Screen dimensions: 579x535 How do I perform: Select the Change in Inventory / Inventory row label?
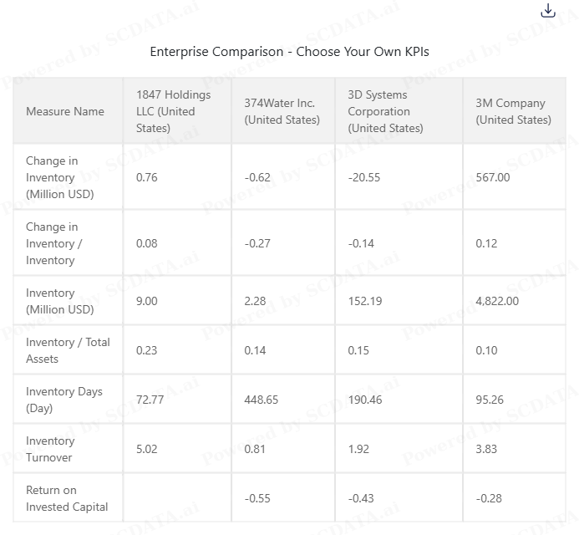click(54, 243)
